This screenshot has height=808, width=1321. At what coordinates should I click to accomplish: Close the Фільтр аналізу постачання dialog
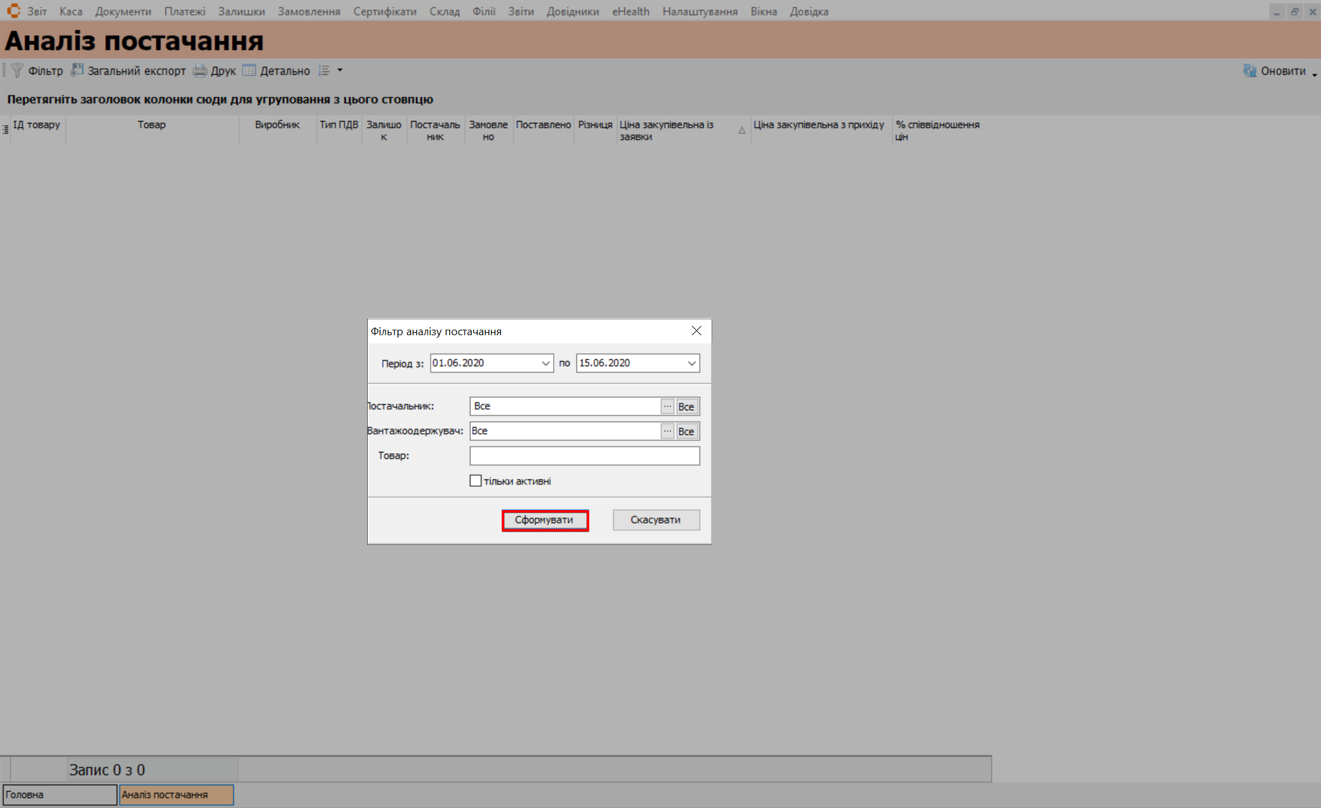coord(696,331)
